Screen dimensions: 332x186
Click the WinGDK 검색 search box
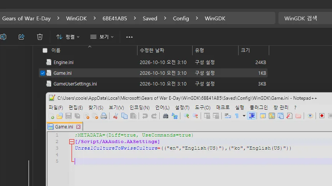(x=305, y=18)
